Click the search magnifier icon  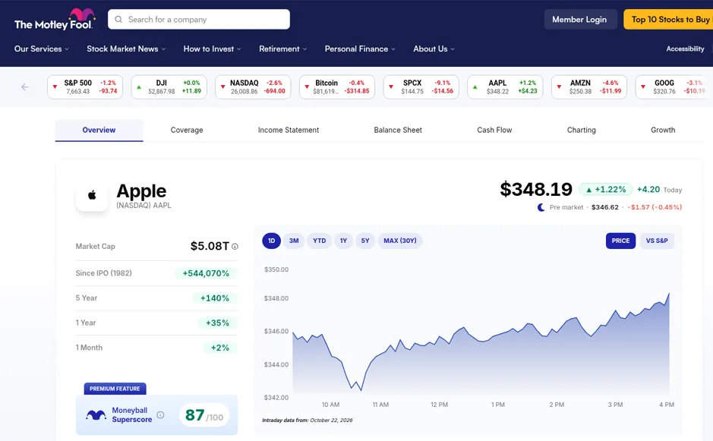(x=118, y=20)
